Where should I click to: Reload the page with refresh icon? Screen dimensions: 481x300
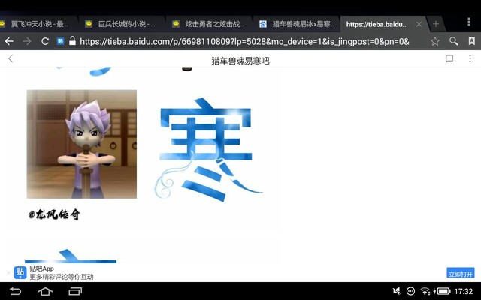45,41
